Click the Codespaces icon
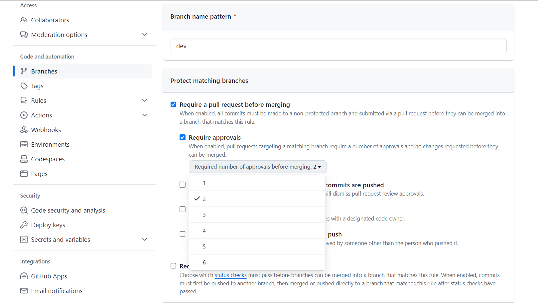 pos(24,159)
